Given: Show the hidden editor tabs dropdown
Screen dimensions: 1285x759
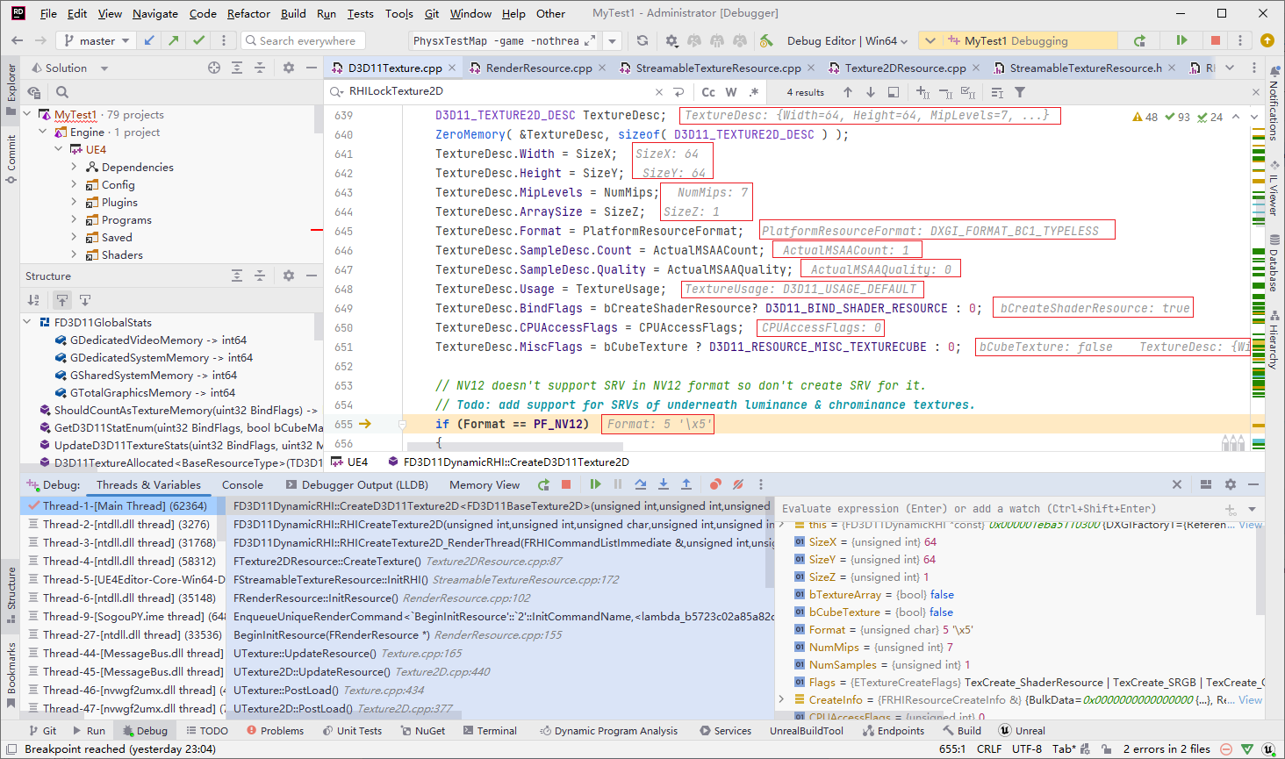Looking at the screenshot, I should 1230,68.
